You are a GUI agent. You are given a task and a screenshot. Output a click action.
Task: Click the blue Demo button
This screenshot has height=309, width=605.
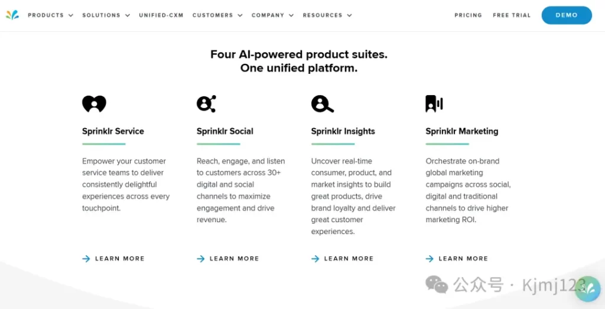click(567, 15)
